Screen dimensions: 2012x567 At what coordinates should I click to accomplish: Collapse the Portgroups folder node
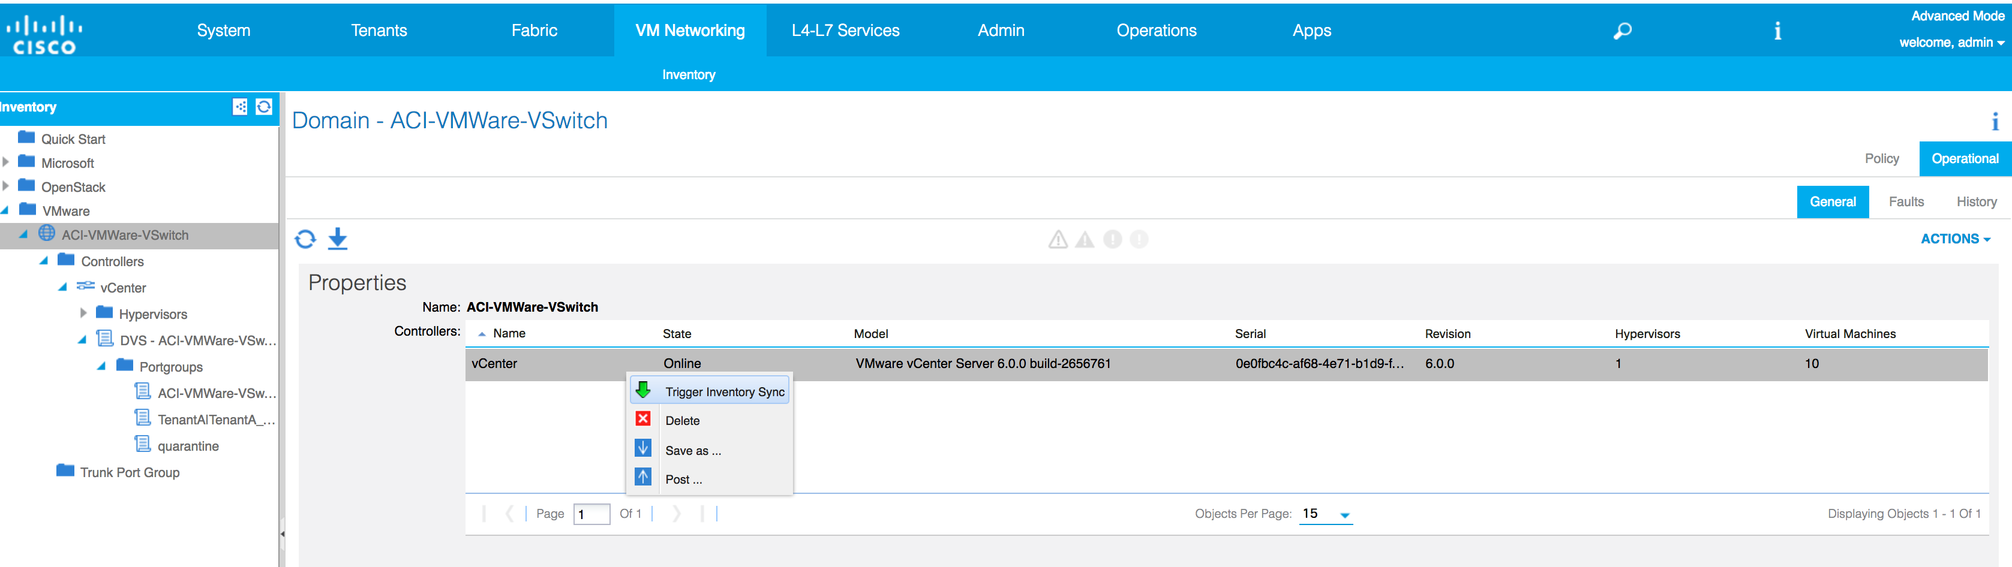pos(101,366)
